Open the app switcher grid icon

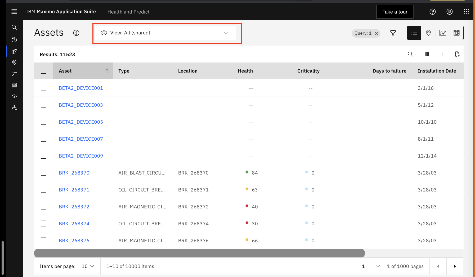coord(467,12)
